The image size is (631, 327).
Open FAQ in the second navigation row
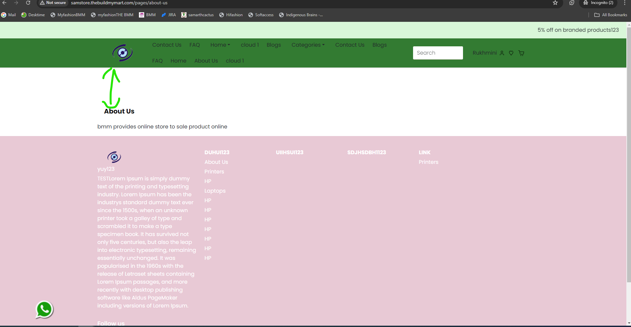click(157, 61)
